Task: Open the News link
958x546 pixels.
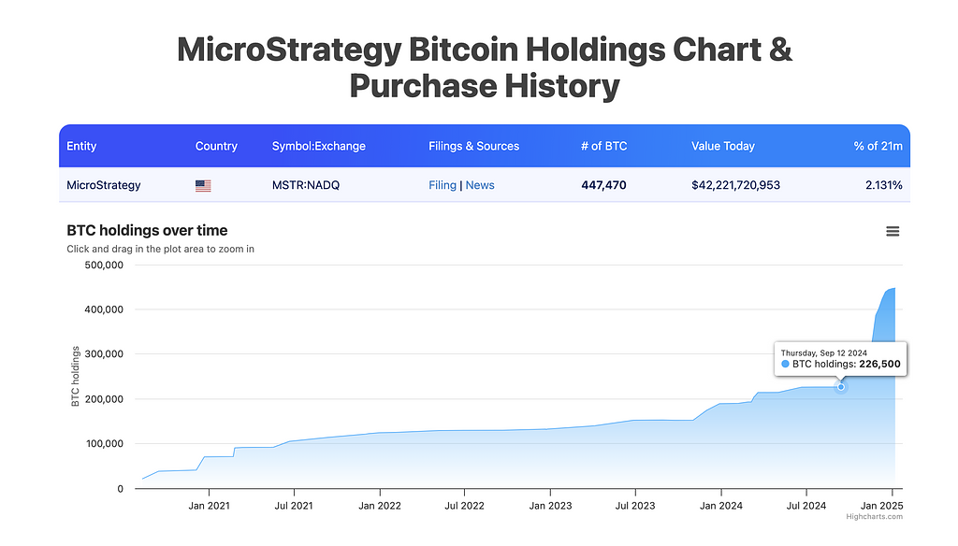Action: [480, 185]
